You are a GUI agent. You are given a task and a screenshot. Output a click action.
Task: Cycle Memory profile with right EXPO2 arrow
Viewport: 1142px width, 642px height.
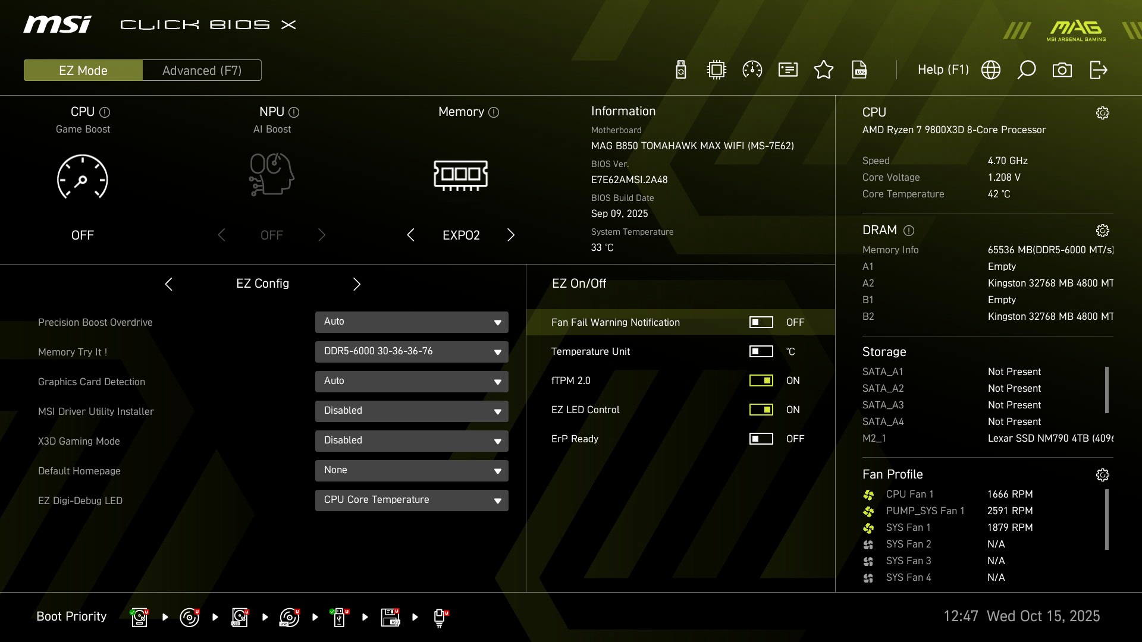[x=510, y=235]
